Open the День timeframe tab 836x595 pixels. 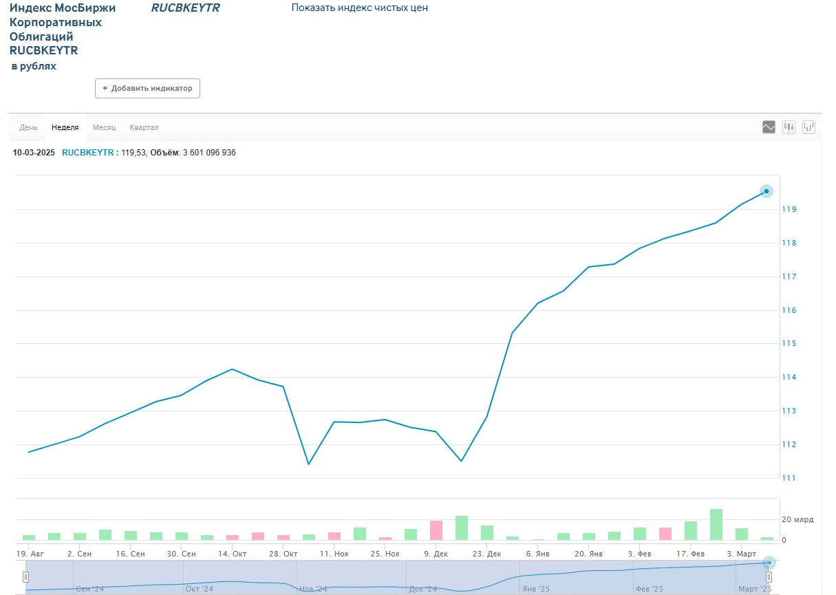(29, 128)
